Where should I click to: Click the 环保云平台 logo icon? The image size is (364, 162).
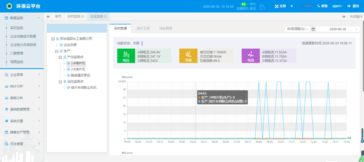9,6
